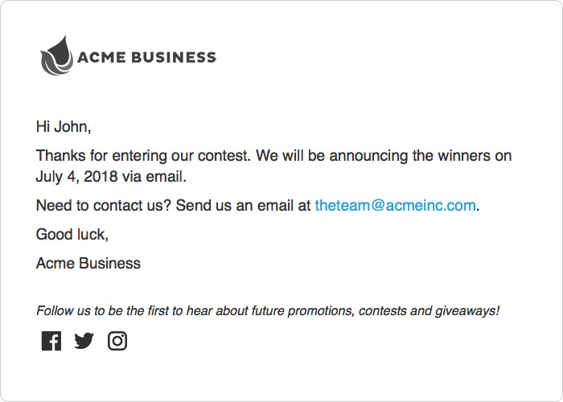This screenshot has width=563, height=402.
Task: Click the ACME BUSINESS header wordmark
Action: (x=146, y=57)
